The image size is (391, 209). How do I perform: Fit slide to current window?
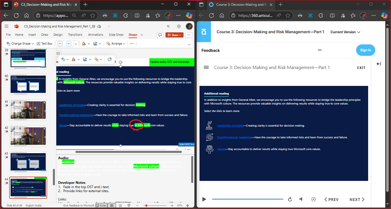pos(187,206)
